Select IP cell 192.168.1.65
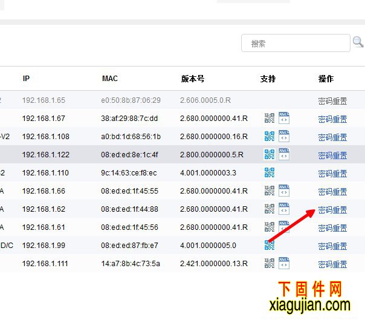 [44, 100]
